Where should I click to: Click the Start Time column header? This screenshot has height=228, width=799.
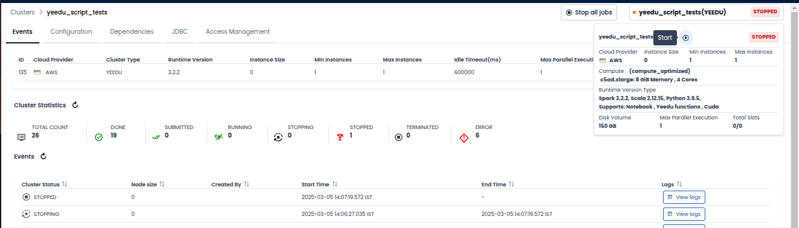(x=315, y=184)
